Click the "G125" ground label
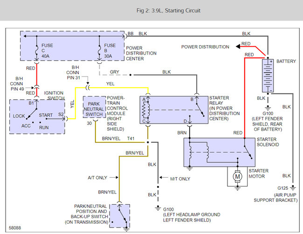 tap(282, 188)
